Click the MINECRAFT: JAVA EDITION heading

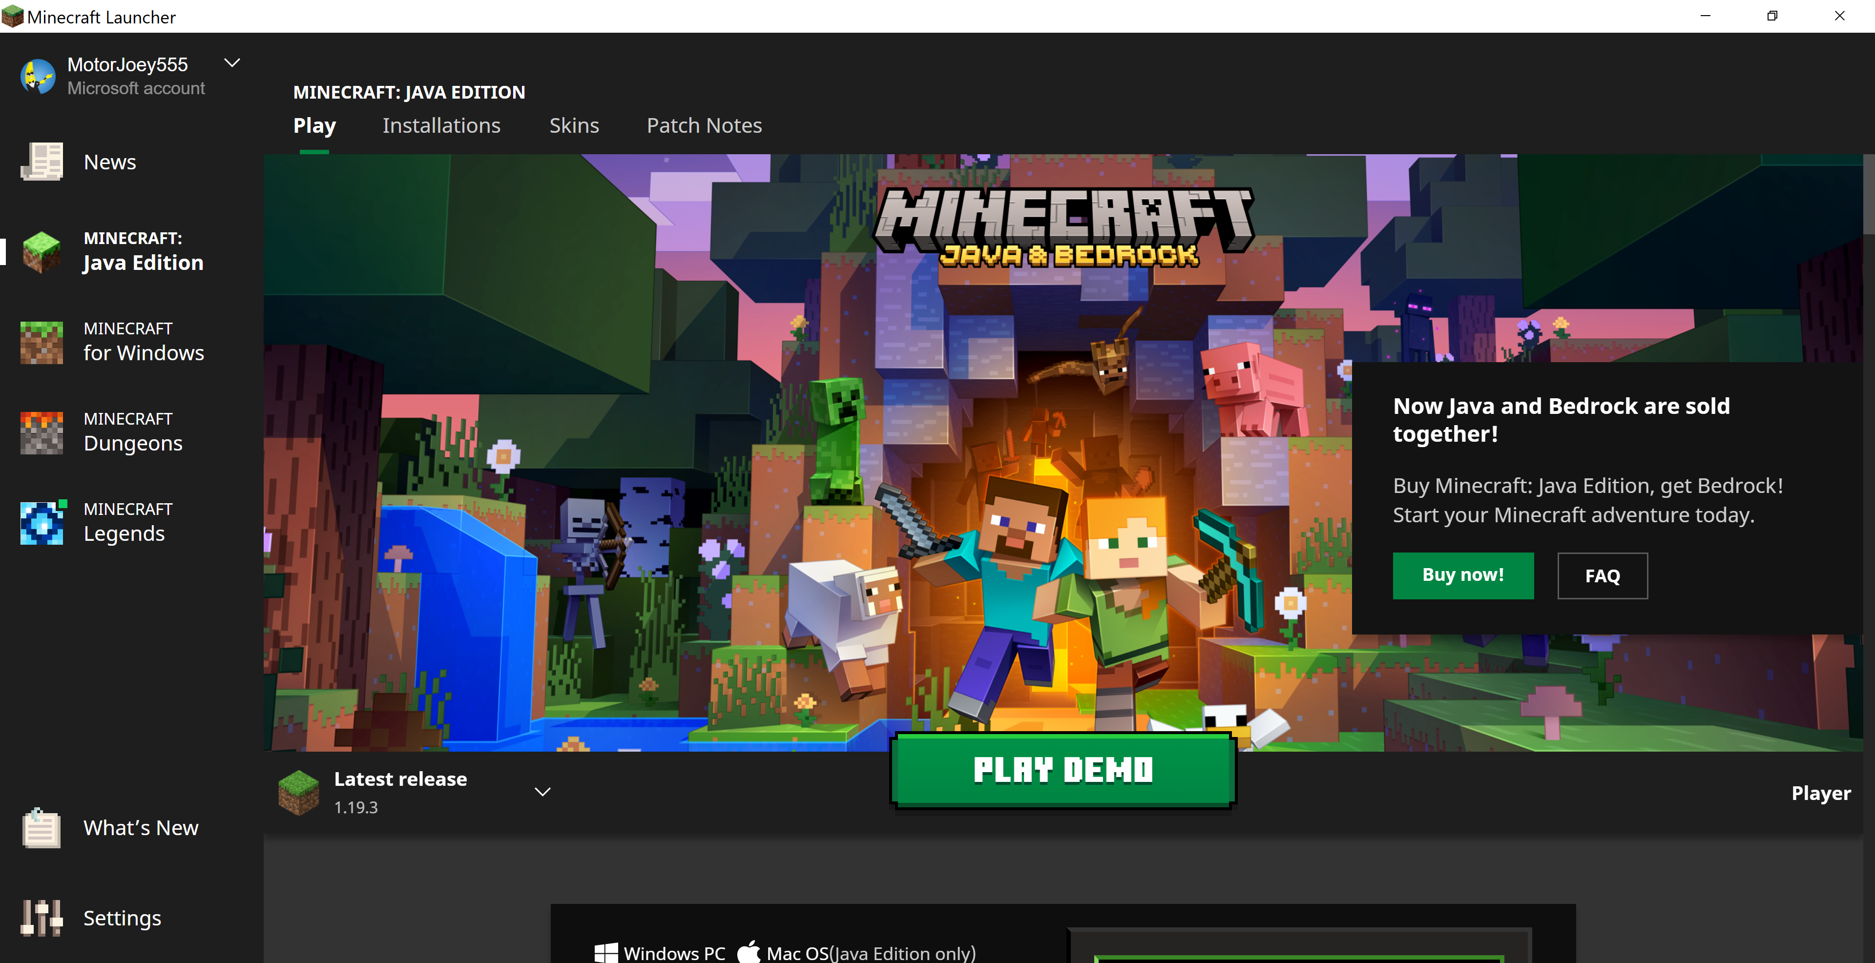(x=409, y=92)
